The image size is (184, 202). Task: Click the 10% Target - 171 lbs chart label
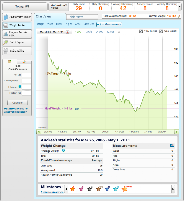click(x=58, y=74)
